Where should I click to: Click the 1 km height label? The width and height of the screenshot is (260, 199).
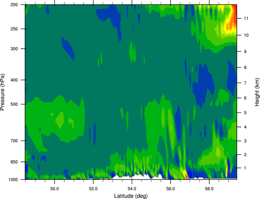tap(245, 168)
